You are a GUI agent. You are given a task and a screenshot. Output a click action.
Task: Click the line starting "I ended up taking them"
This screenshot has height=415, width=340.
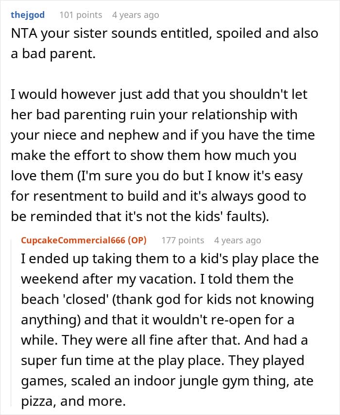click(x=170, y=258)
